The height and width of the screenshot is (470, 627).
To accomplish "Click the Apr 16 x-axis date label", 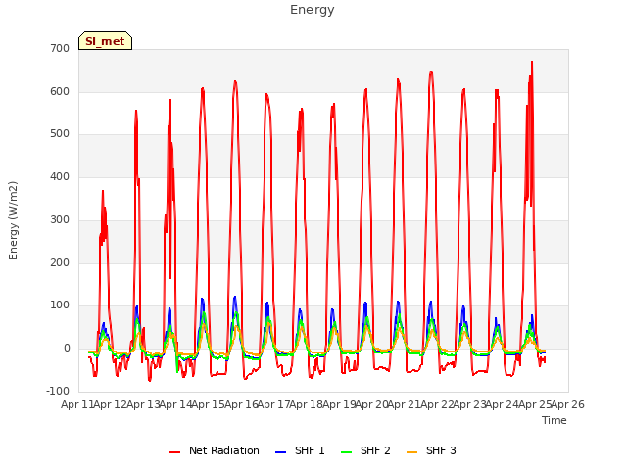I will (241, 404).
